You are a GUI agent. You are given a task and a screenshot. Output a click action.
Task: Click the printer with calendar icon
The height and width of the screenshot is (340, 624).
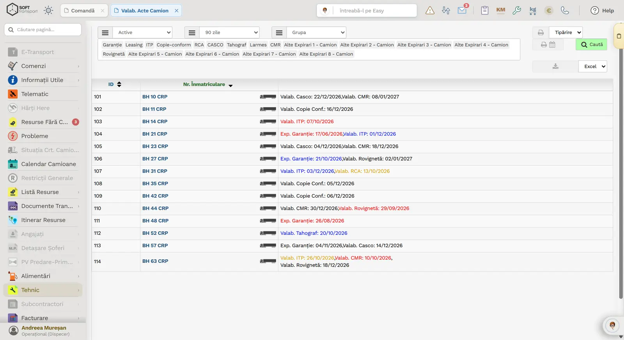coord(548,44)
